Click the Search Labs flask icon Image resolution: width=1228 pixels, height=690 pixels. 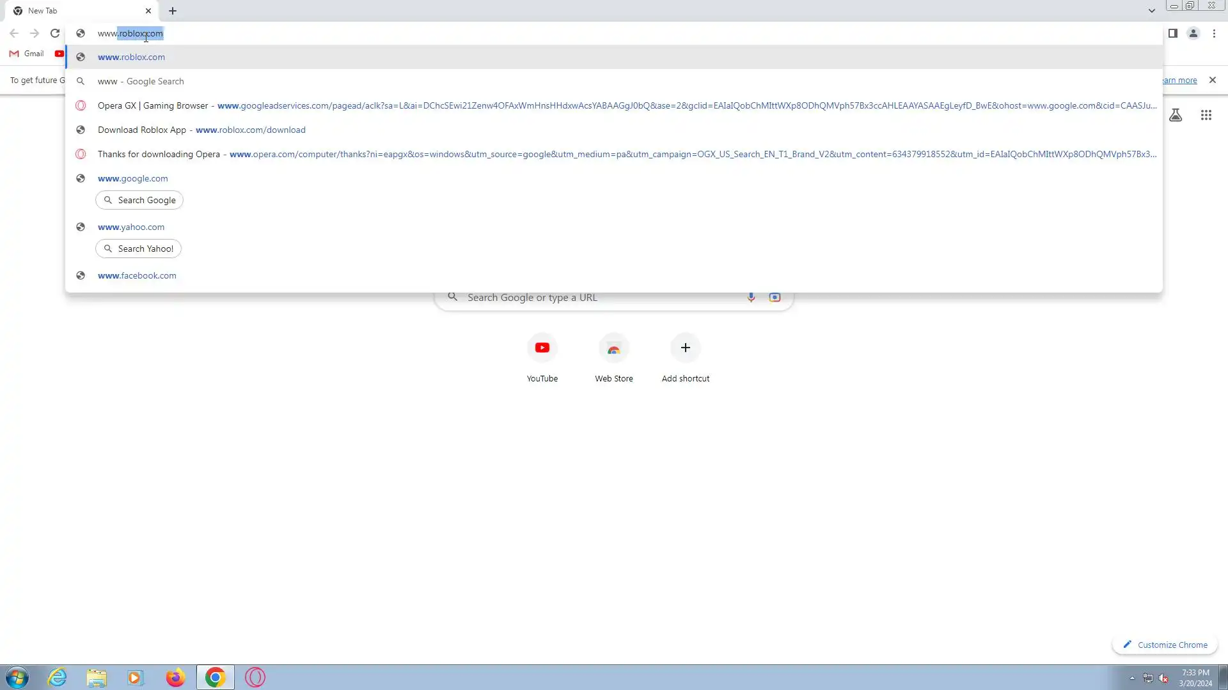(1176, 115)
